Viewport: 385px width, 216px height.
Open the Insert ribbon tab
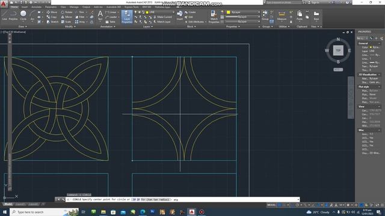tap(25, 7)
